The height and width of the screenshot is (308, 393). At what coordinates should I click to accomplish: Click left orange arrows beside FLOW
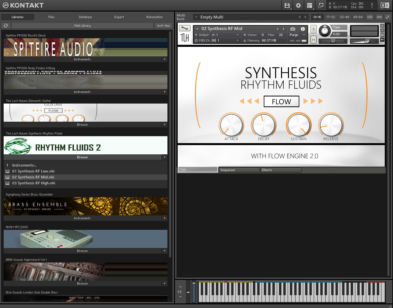click(249, 101)
